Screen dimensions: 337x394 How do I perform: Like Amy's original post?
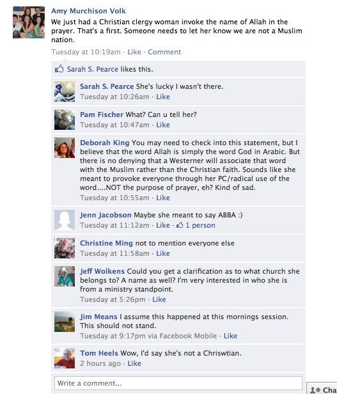tap(134, 52)
